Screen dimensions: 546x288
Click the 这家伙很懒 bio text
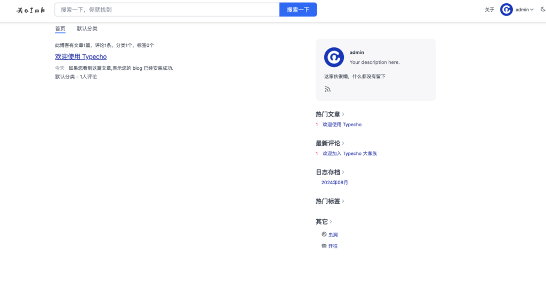355,77
